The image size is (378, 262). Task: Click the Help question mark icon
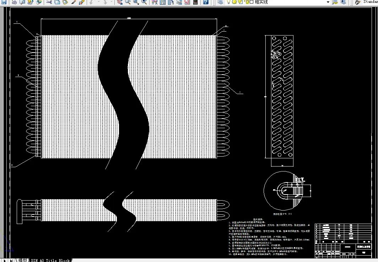(x=206, y=2)
